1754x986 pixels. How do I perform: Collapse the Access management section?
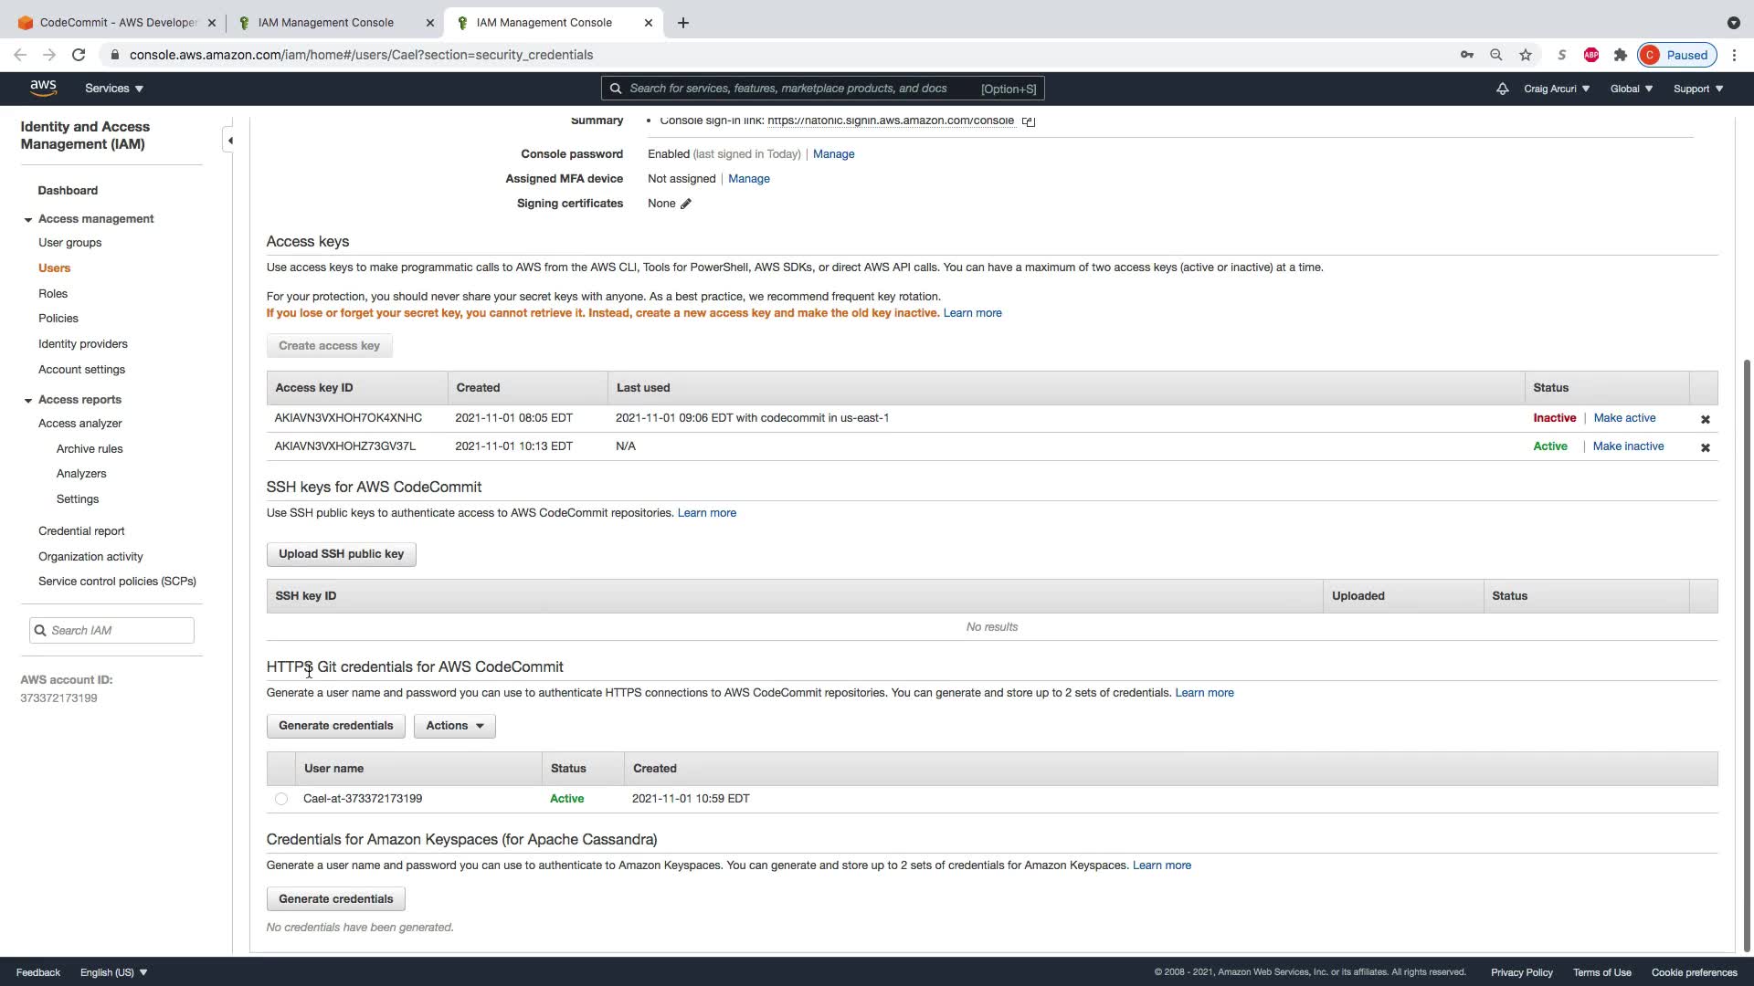(28, 220)
